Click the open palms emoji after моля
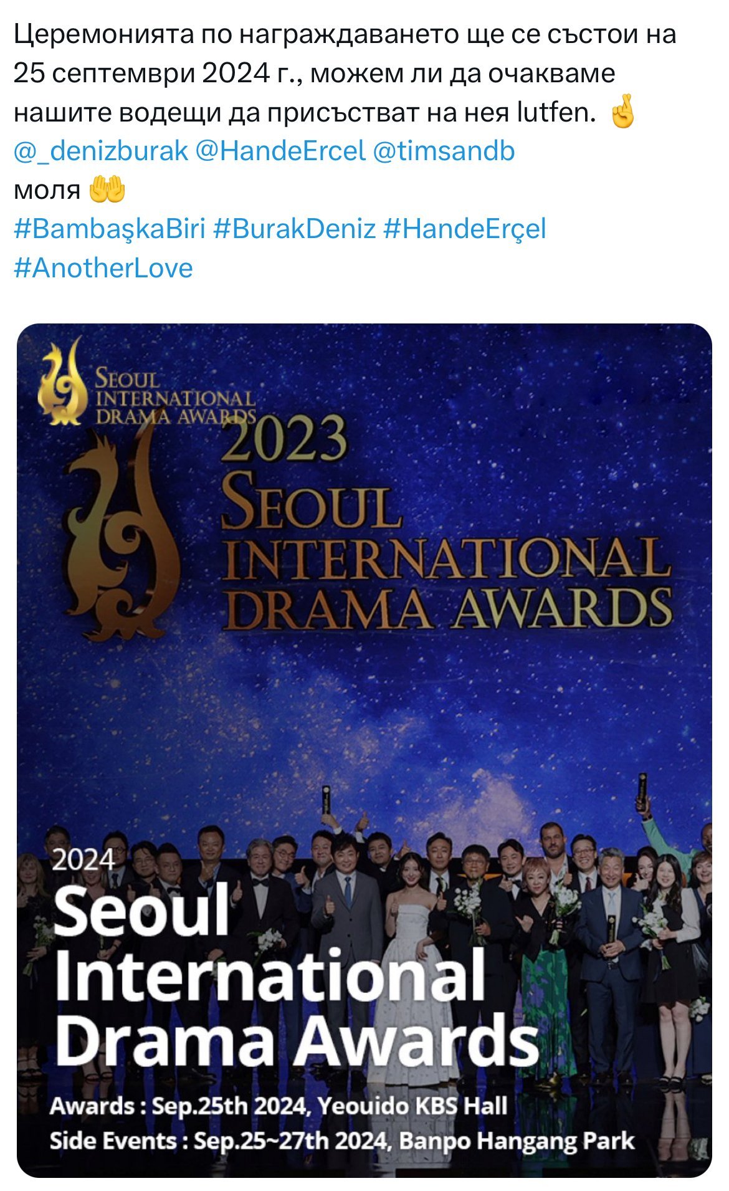The image size is (729, 1191). coord(108,191)
